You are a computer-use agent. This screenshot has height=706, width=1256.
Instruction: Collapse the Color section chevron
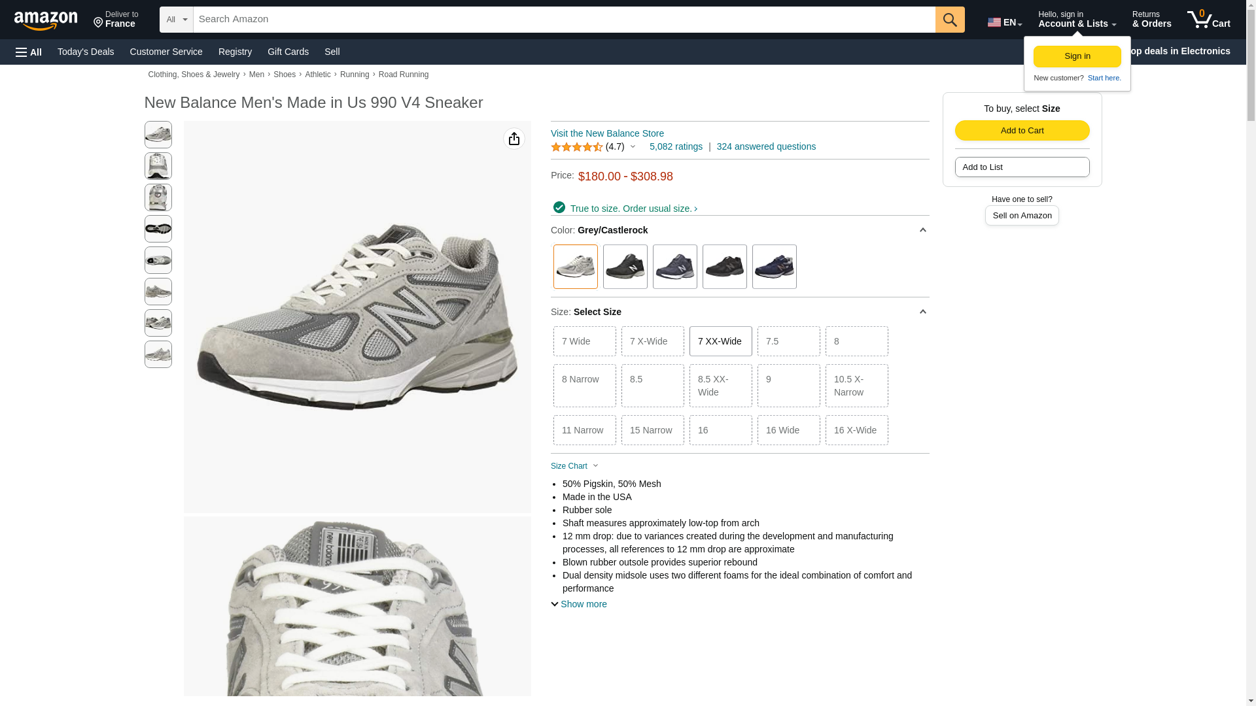click(922, 230)
